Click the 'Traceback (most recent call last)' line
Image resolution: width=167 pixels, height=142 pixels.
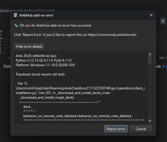[40, 74]
